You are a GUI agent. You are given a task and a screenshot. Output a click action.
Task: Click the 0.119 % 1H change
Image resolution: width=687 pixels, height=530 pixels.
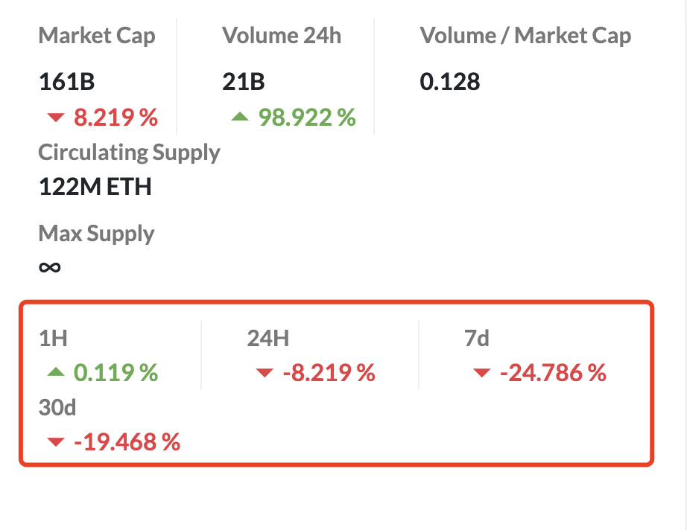pyautogui.click(x=115, y=372)
